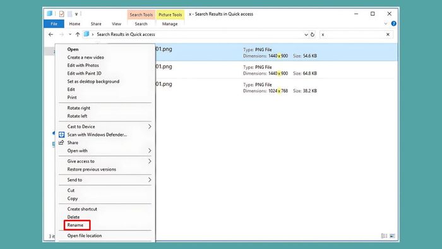Open the Recent locations dropdown arrow
Screen dimensions: 442x249
coord(70,34)
